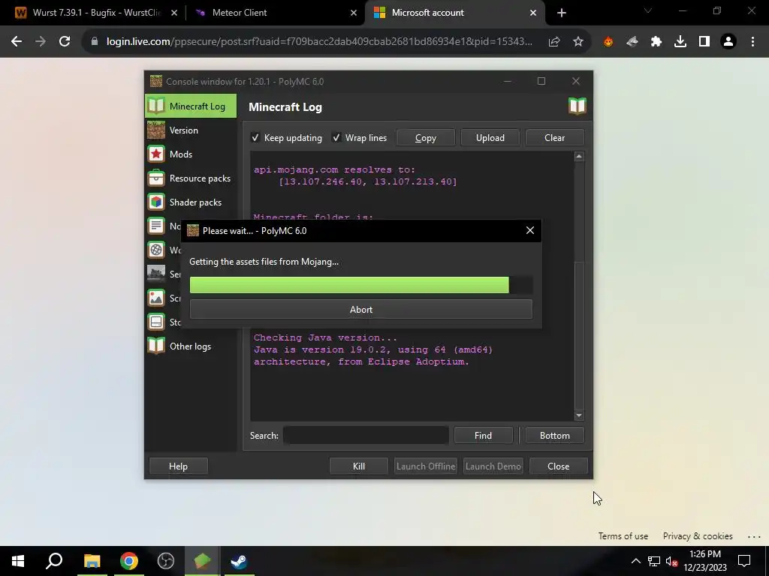769x576 pixels.
Task: Open the Version page in sidebar
Action: click(190, 130)
